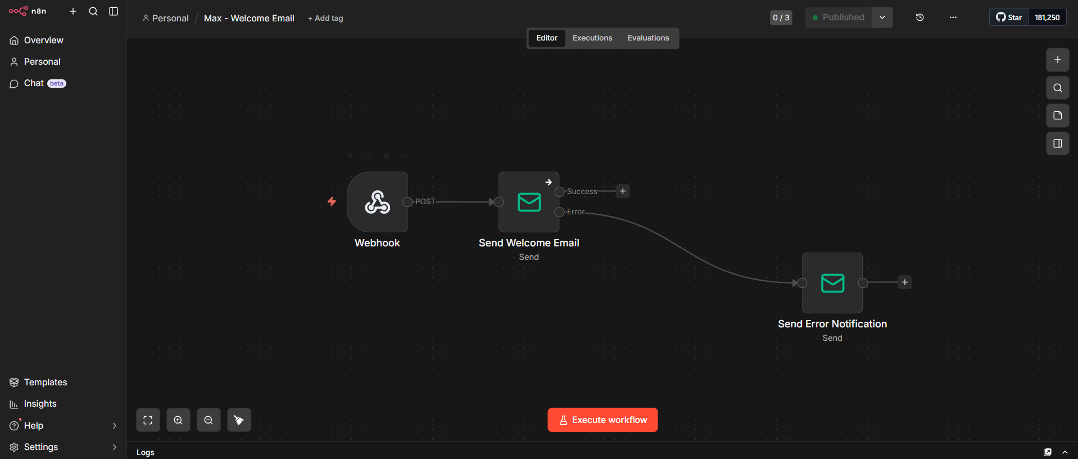Click the n8n logo

(x=28, y=11)
